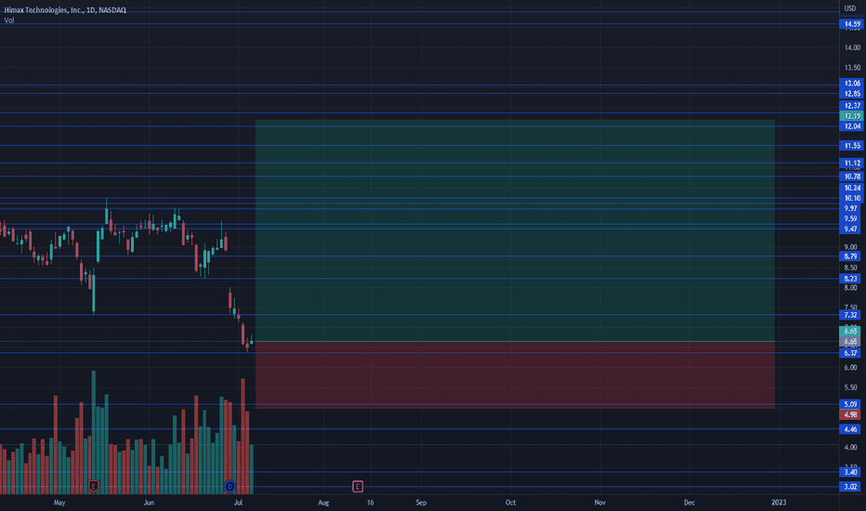The width and height of the screenshot is (866, 511).
Task: Open the USD currency selector
Action: [x=850, y=8]
